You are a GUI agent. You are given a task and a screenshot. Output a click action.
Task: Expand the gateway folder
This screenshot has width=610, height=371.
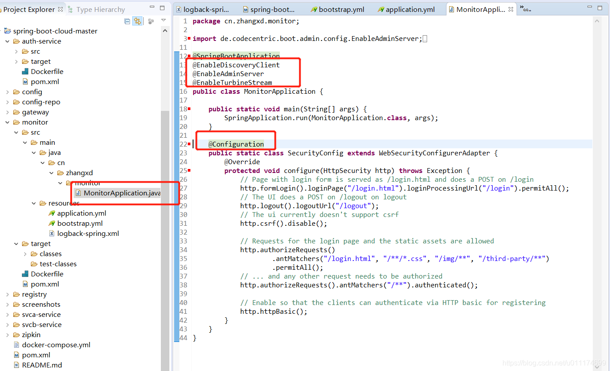[7, 112]
